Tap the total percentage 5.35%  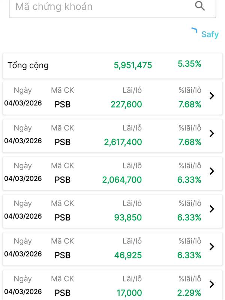pyautogui.click(x=189, y=64)
